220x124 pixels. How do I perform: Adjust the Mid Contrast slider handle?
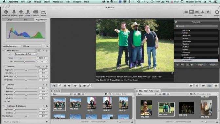[26, 116]
